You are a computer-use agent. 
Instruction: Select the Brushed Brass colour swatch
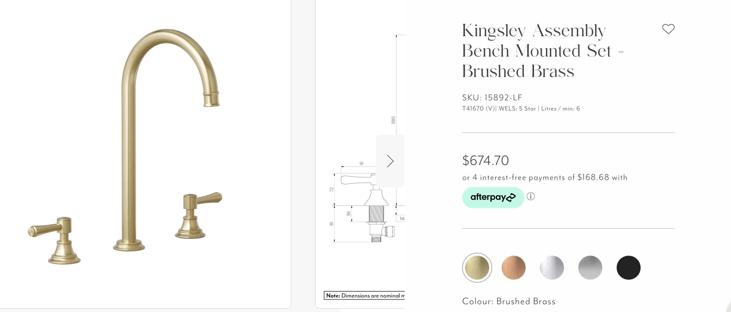point(477,268)
